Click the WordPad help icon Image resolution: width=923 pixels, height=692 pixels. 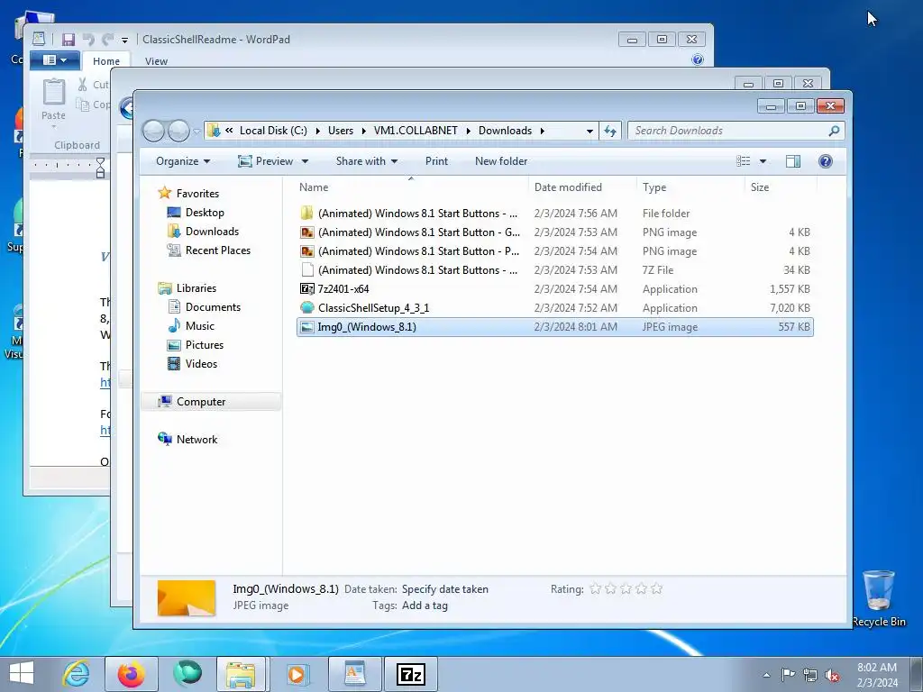(x=698, y=59)
